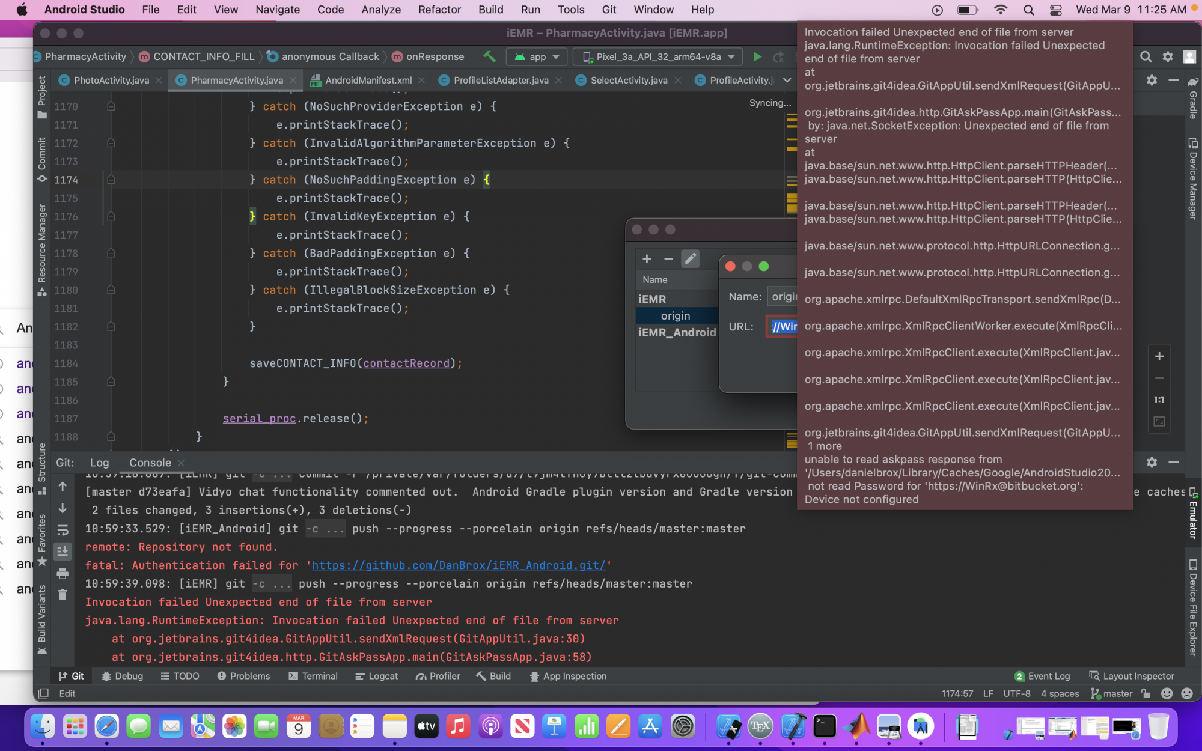The height and width of the screenshot is (751, 1202).
Task: Open macOS Control Center icon
Action: click(x=1056, y=10)
